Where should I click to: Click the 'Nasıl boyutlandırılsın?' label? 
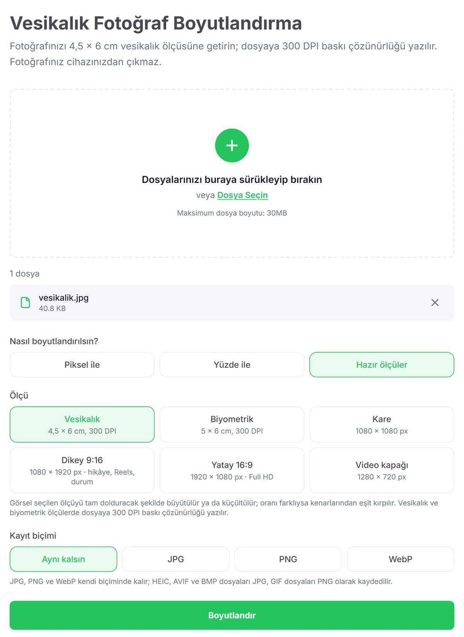[54, 341]
